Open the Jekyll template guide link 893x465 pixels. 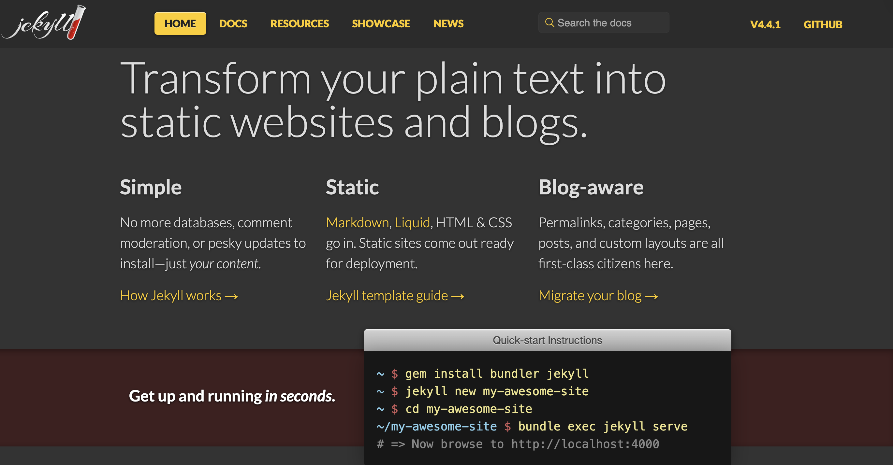click(x=395, y=296)
